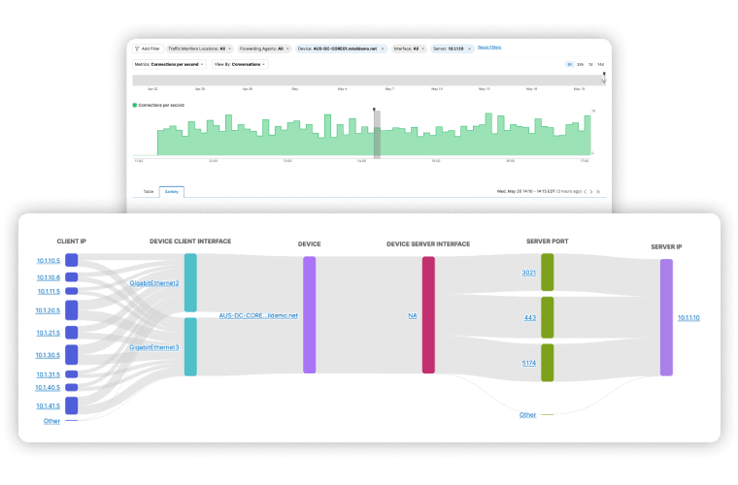Open client IP 10.1.40.5 link
The width and height of the screenshot is (738, 485).
click(x=48, y=387)
